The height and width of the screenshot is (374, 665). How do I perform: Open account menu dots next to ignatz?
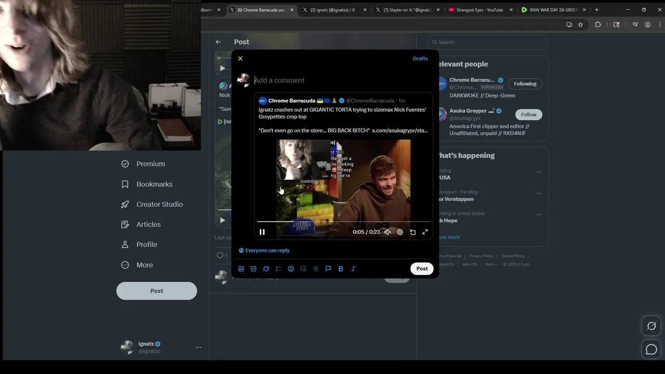point(198,348)
